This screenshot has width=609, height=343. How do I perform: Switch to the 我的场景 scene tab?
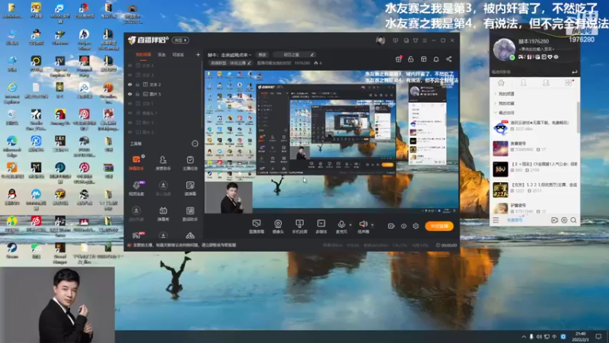143,55
